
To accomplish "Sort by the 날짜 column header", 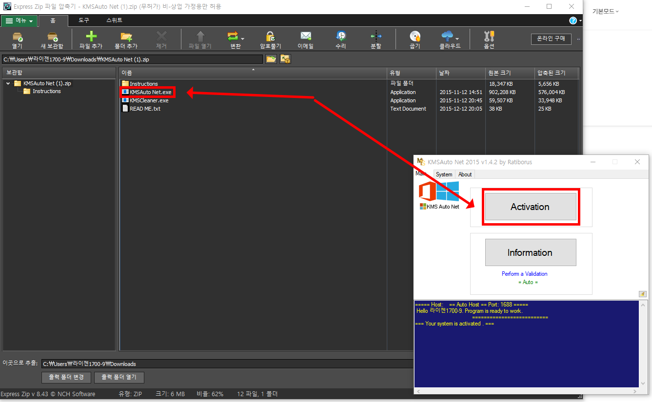I will (461, 73).
